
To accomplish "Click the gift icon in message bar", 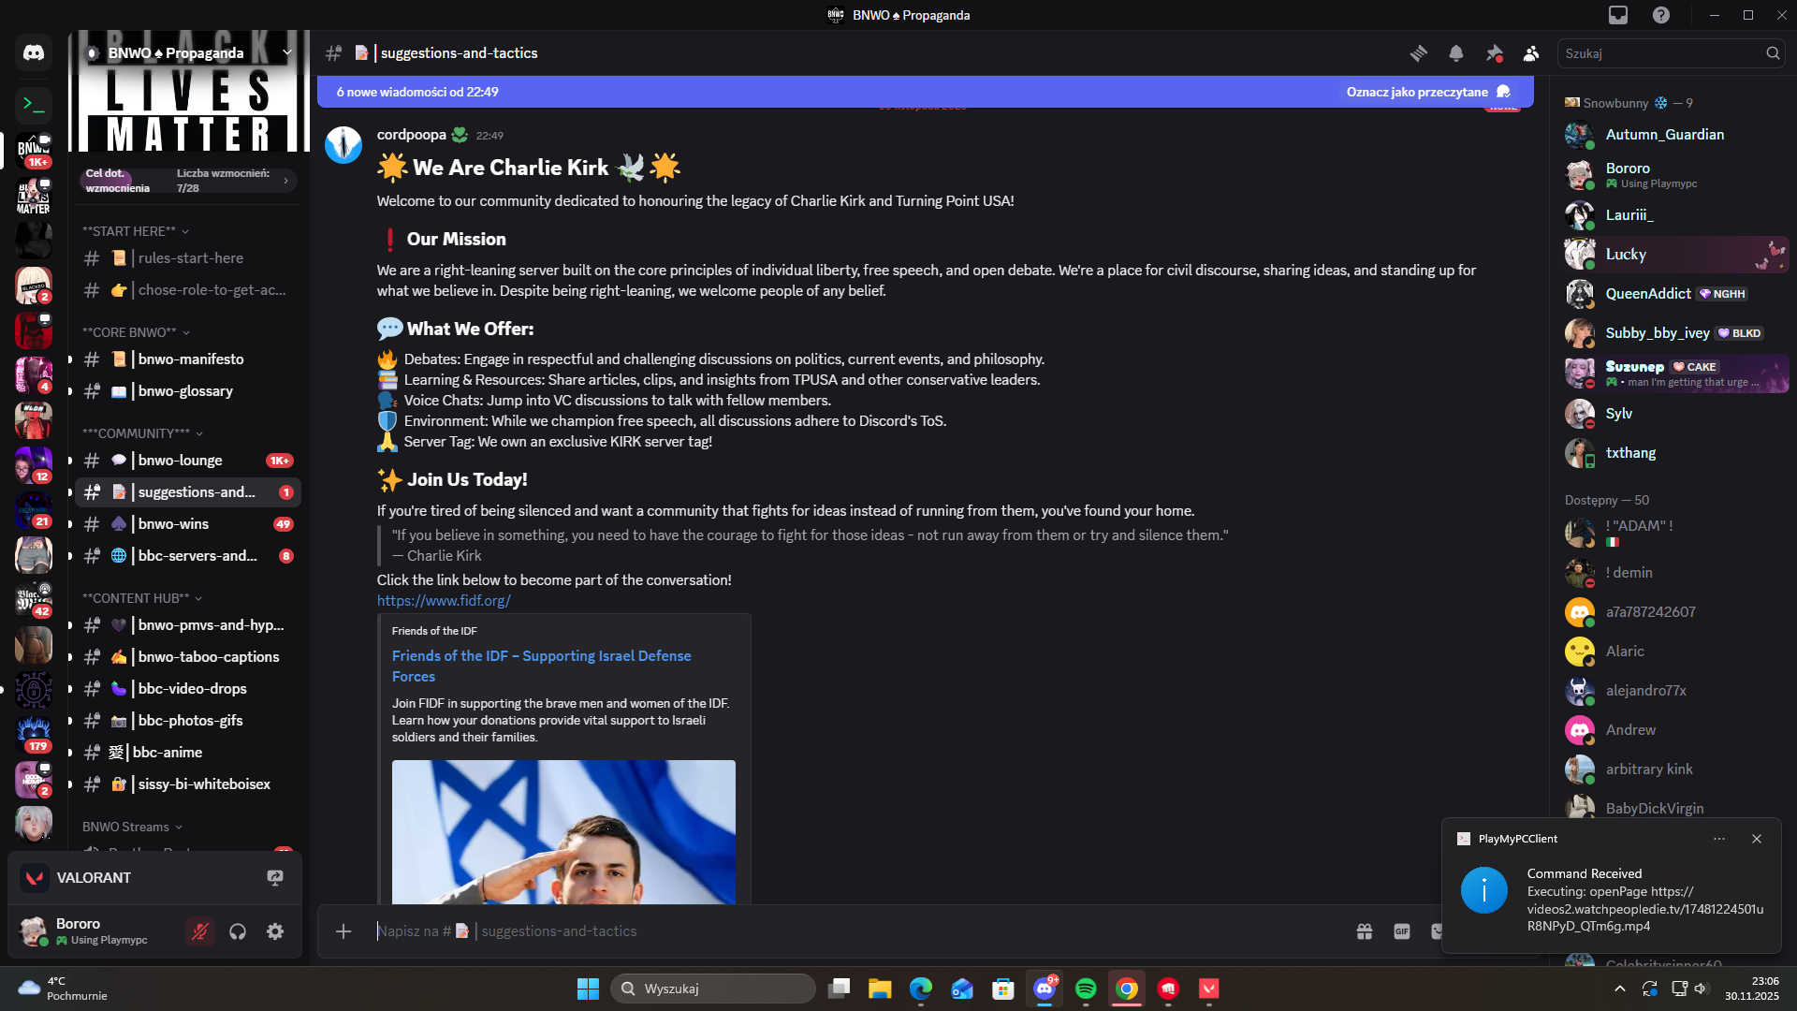I will [1365, 931].
